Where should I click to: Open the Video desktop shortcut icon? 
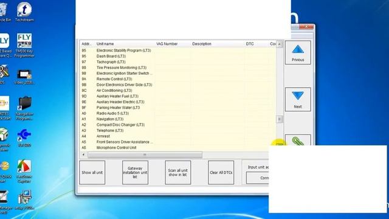click(24, 77)
